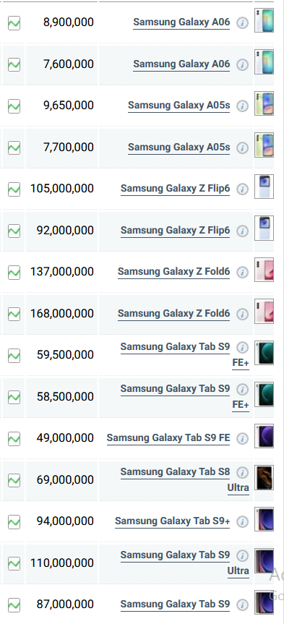Click info icon for Galaxy Tab S8 Ultra

(242, 472)
